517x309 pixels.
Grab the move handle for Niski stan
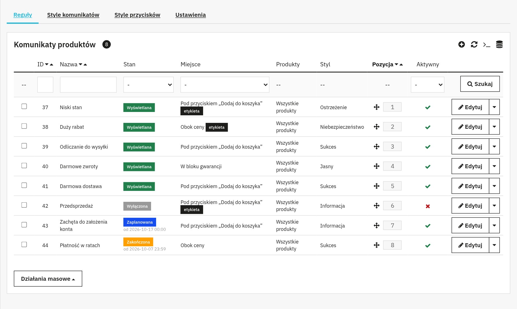point(377,107)
